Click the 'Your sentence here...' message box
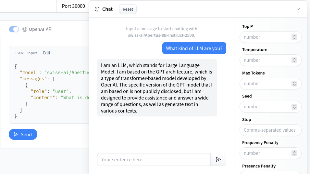 154,159
